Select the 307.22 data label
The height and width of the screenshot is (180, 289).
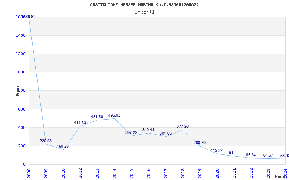[x=131, y=132]
